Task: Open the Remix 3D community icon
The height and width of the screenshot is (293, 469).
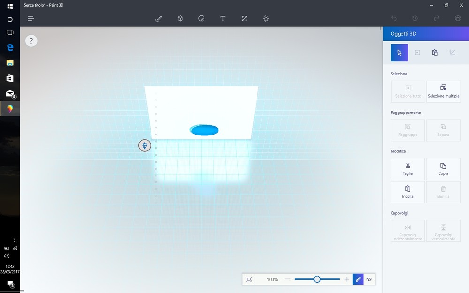Action: click(x=458, y=19)
